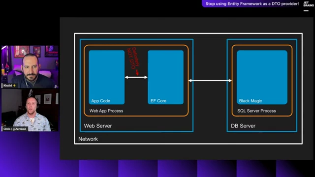
Task: Click the lightning bolt icon beside Khalid
Action: [14, 86]
